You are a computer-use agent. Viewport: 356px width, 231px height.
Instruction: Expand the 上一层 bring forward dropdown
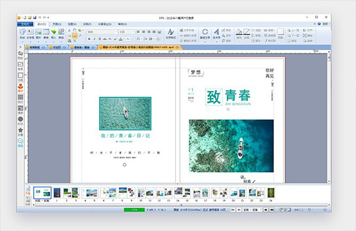tap(301, 30)
